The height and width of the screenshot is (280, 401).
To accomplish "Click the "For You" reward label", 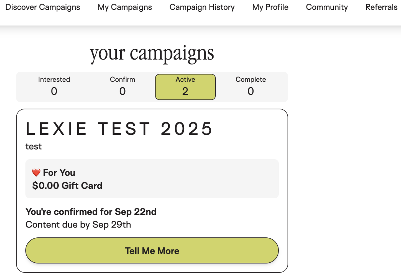I will [59, 173].
